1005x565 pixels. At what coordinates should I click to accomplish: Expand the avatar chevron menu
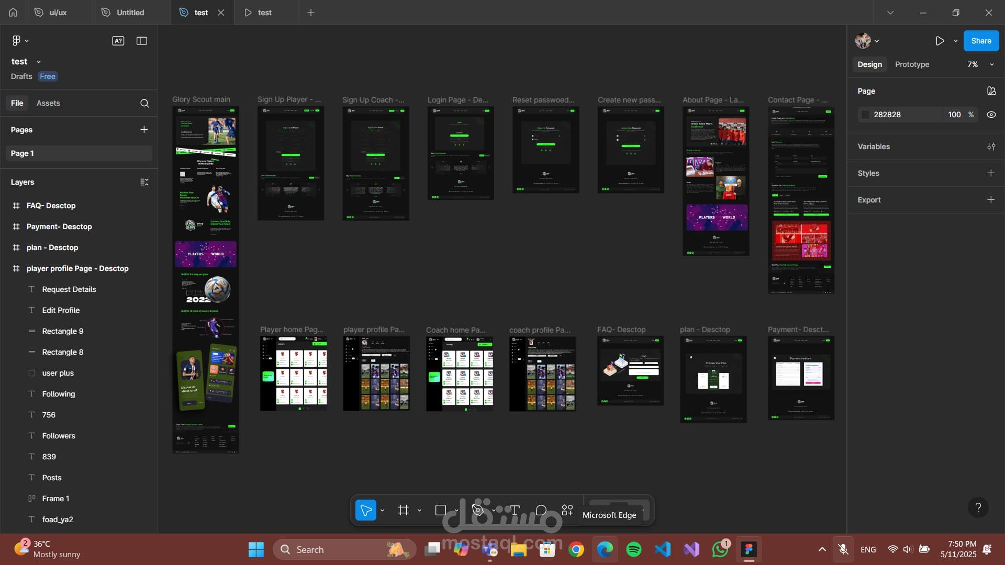point(877,41)
